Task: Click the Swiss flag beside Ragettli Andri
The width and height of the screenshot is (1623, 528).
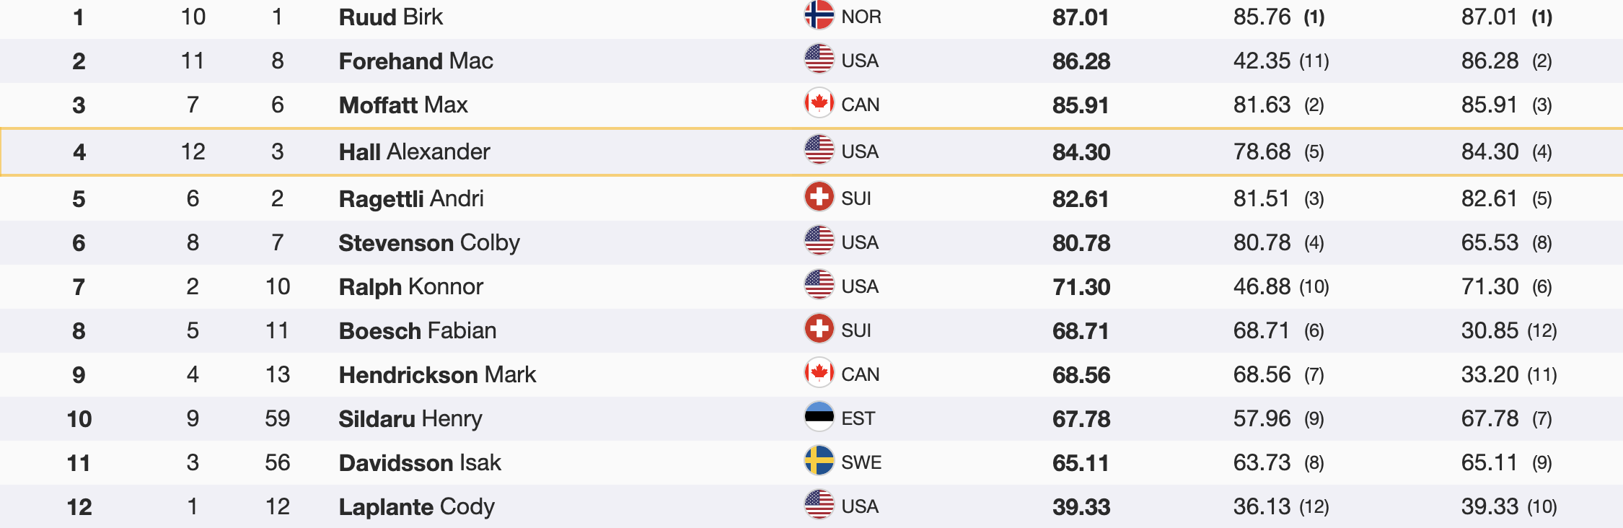Action: 819,198
